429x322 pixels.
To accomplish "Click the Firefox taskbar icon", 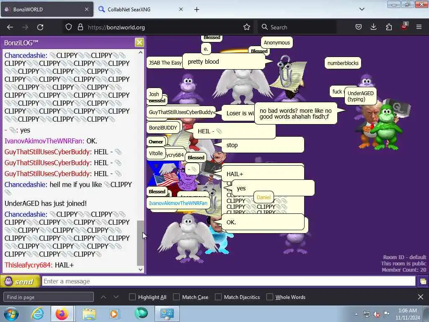I will click(x=62, y=314).
